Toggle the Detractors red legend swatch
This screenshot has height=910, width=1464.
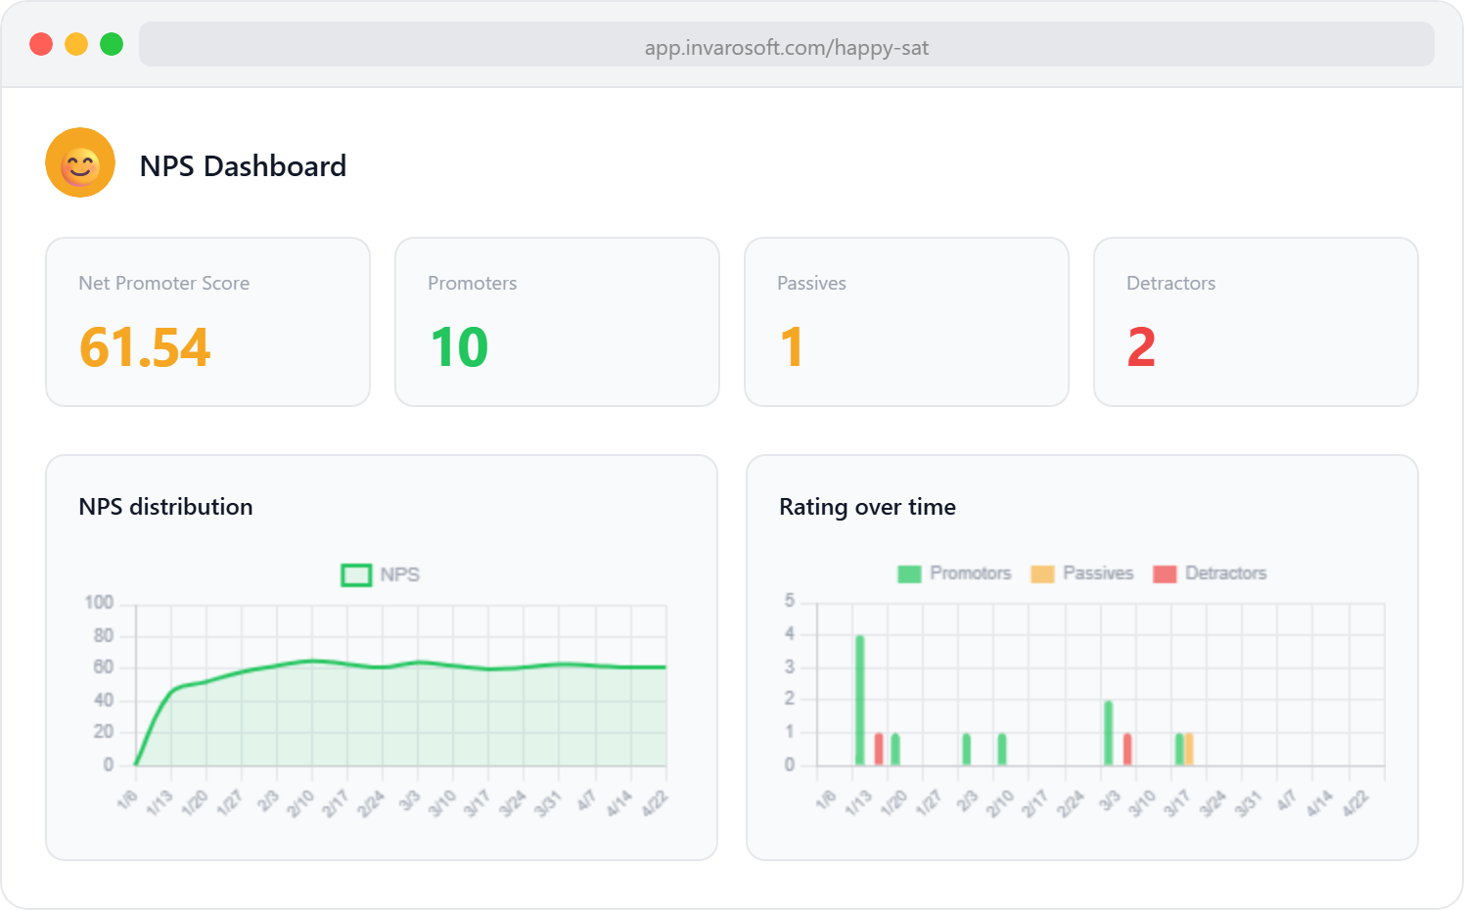(1165, 573)
